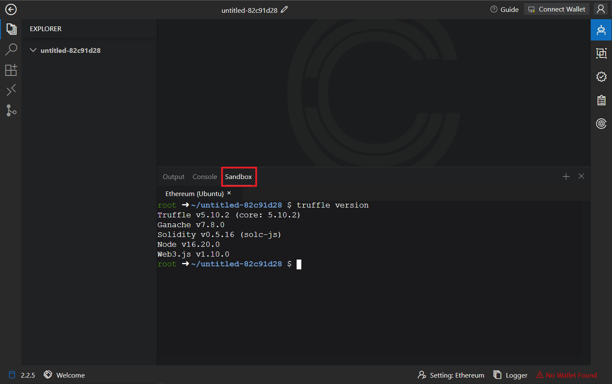Click the No Wallet Found warning
612x384 pixels.
click(x=567, y=375)
